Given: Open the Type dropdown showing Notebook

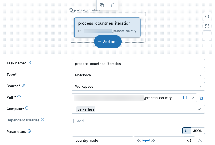Looking at the screenshot, I should point(138,75).
